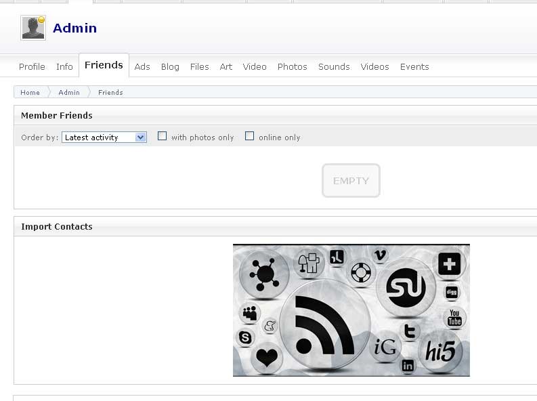Click the small black square icon near Vimeo

[x=337, y=257]
